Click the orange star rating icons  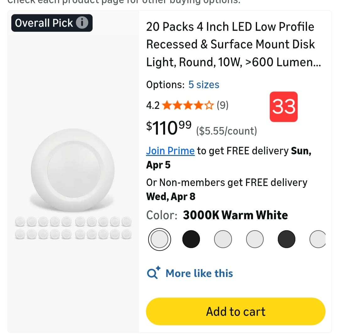(x=188, y=106)
